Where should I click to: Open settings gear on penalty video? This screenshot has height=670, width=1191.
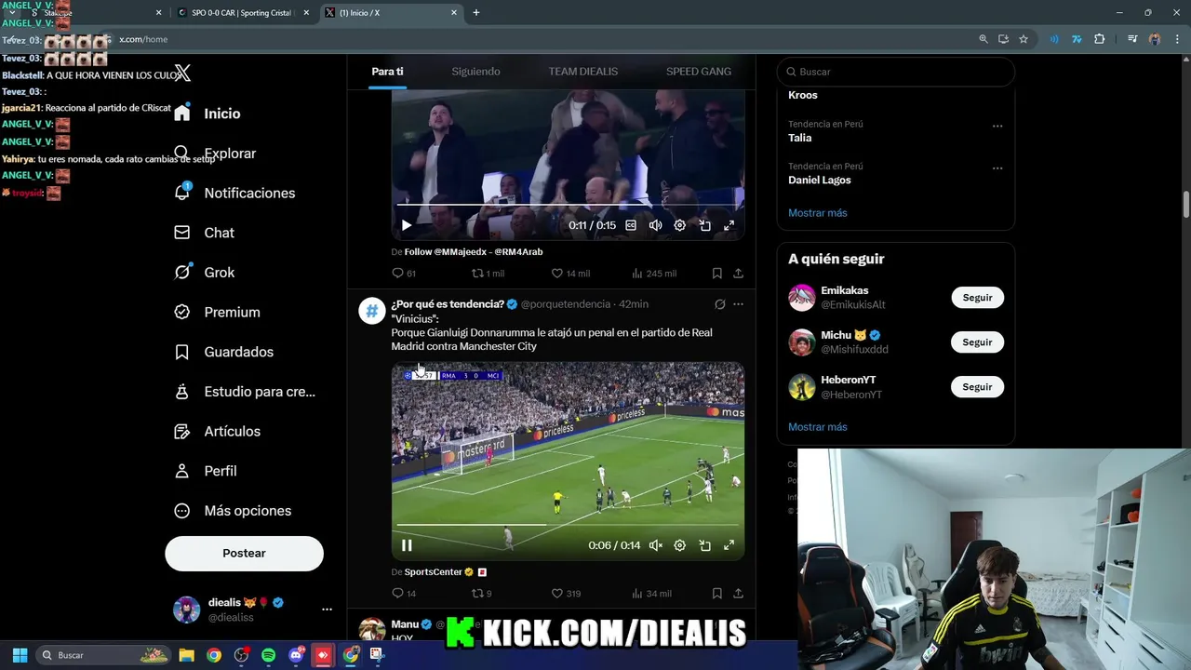tap(679, 545)
